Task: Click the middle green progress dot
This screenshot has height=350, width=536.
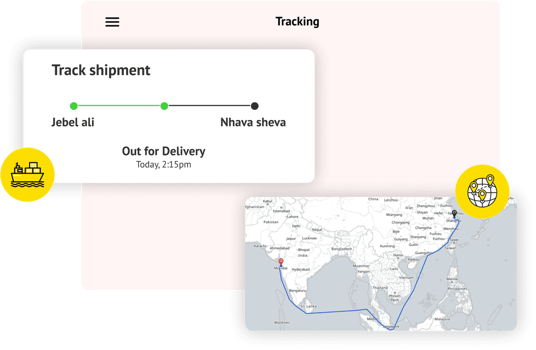Action: pyautogui.click(x=164, y=106)
